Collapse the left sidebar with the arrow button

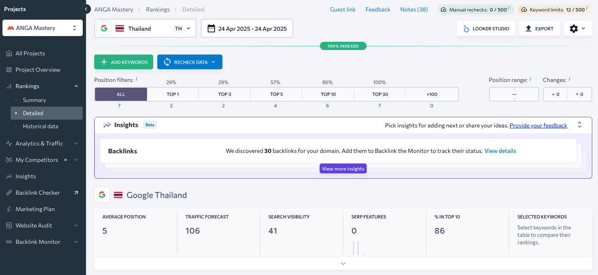coord(86,9)
